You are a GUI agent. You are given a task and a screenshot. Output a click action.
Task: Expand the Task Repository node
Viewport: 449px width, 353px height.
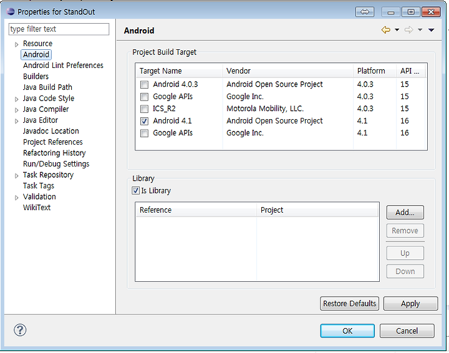tap(17, 175)
